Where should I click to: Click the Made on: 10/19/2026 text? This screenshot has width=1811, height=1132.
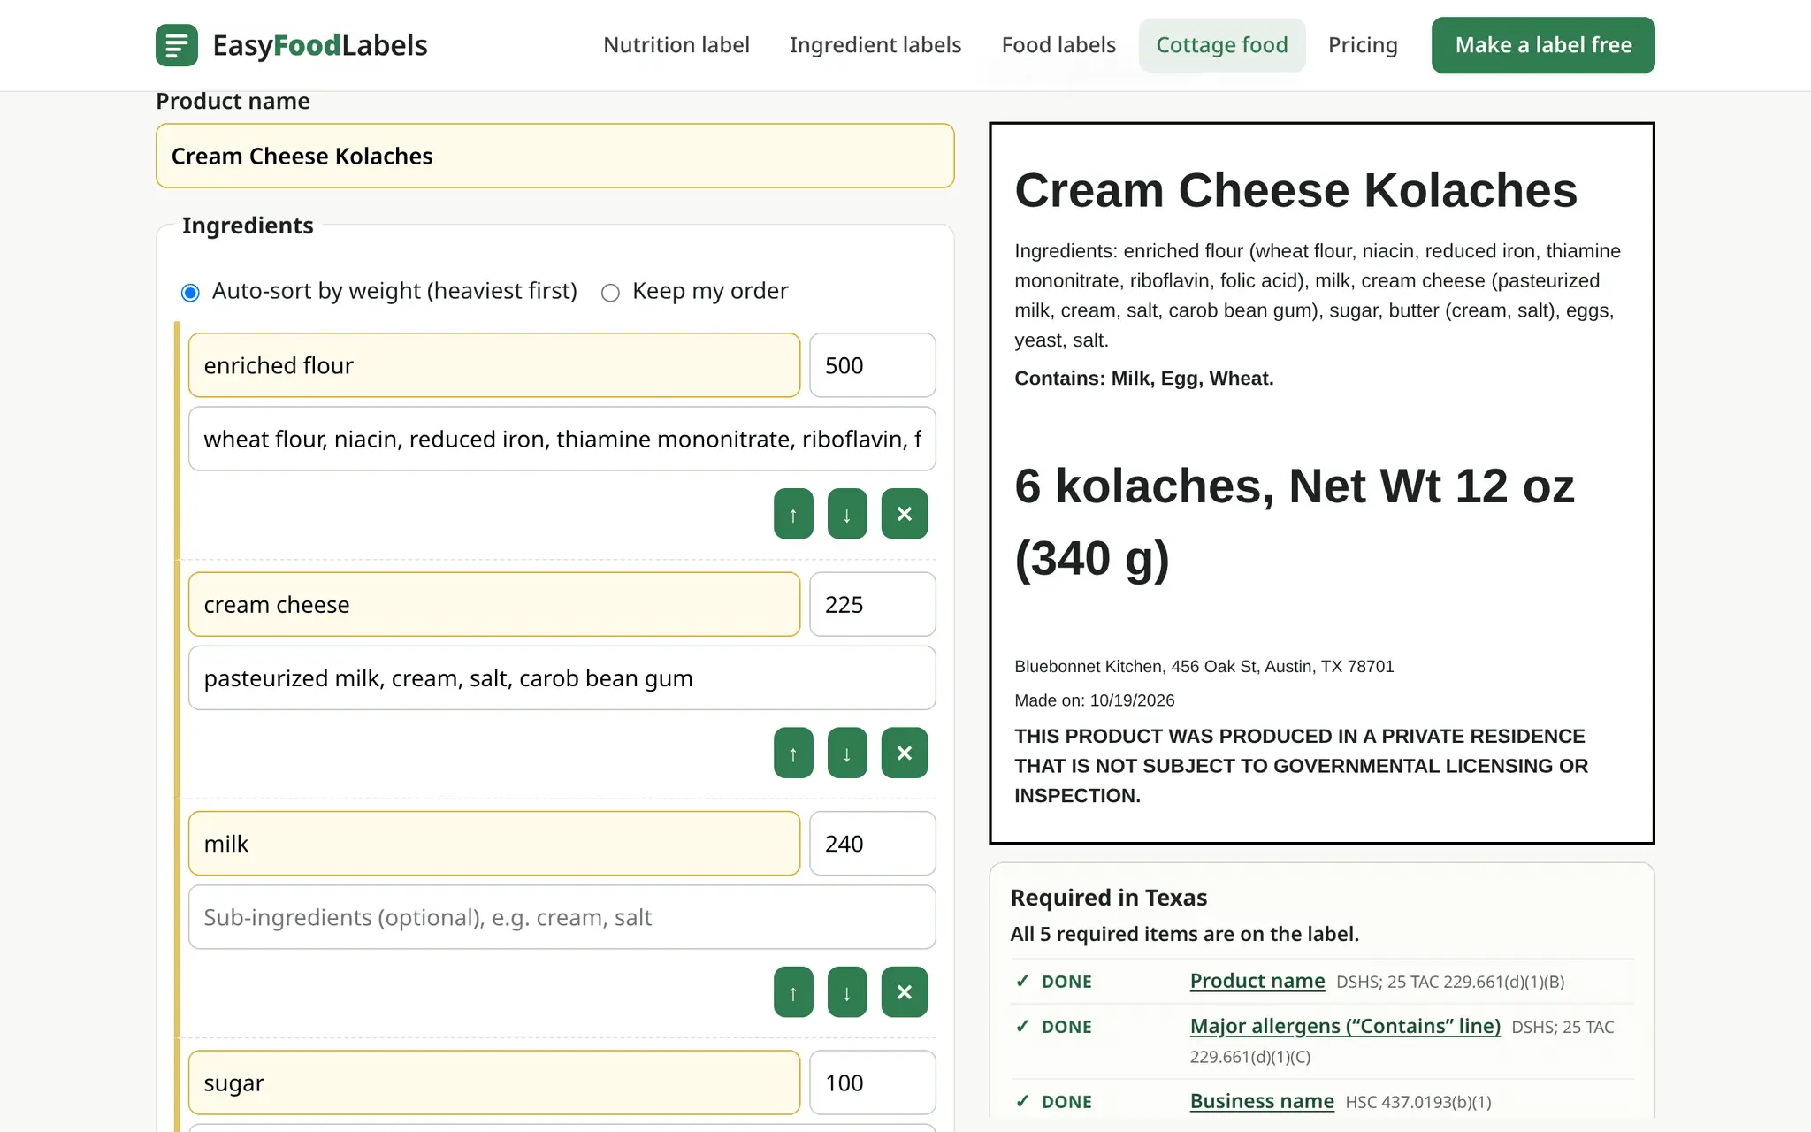(x=1095, y=700)
